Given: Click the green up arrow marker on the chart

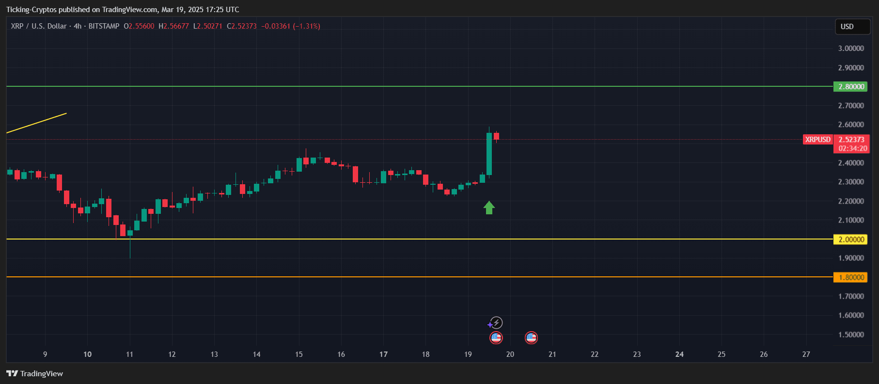Looking at the screenshot, I should coord(489,208).
